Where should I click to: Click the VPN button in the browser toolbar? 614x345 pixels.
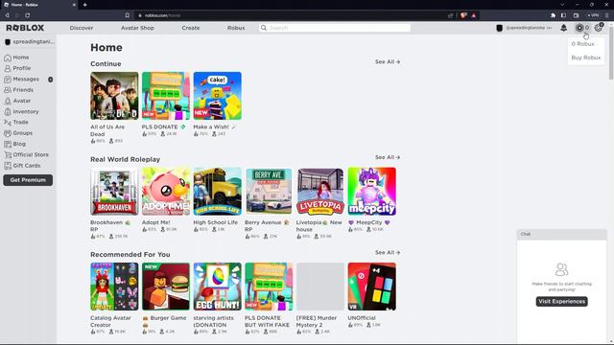coord(593,15)
